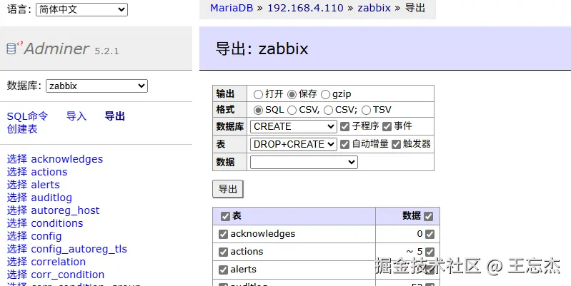Toggle the select-all 数据 header checkbox
The width and height of the screenshot is (571, 286).
[429, 216]
